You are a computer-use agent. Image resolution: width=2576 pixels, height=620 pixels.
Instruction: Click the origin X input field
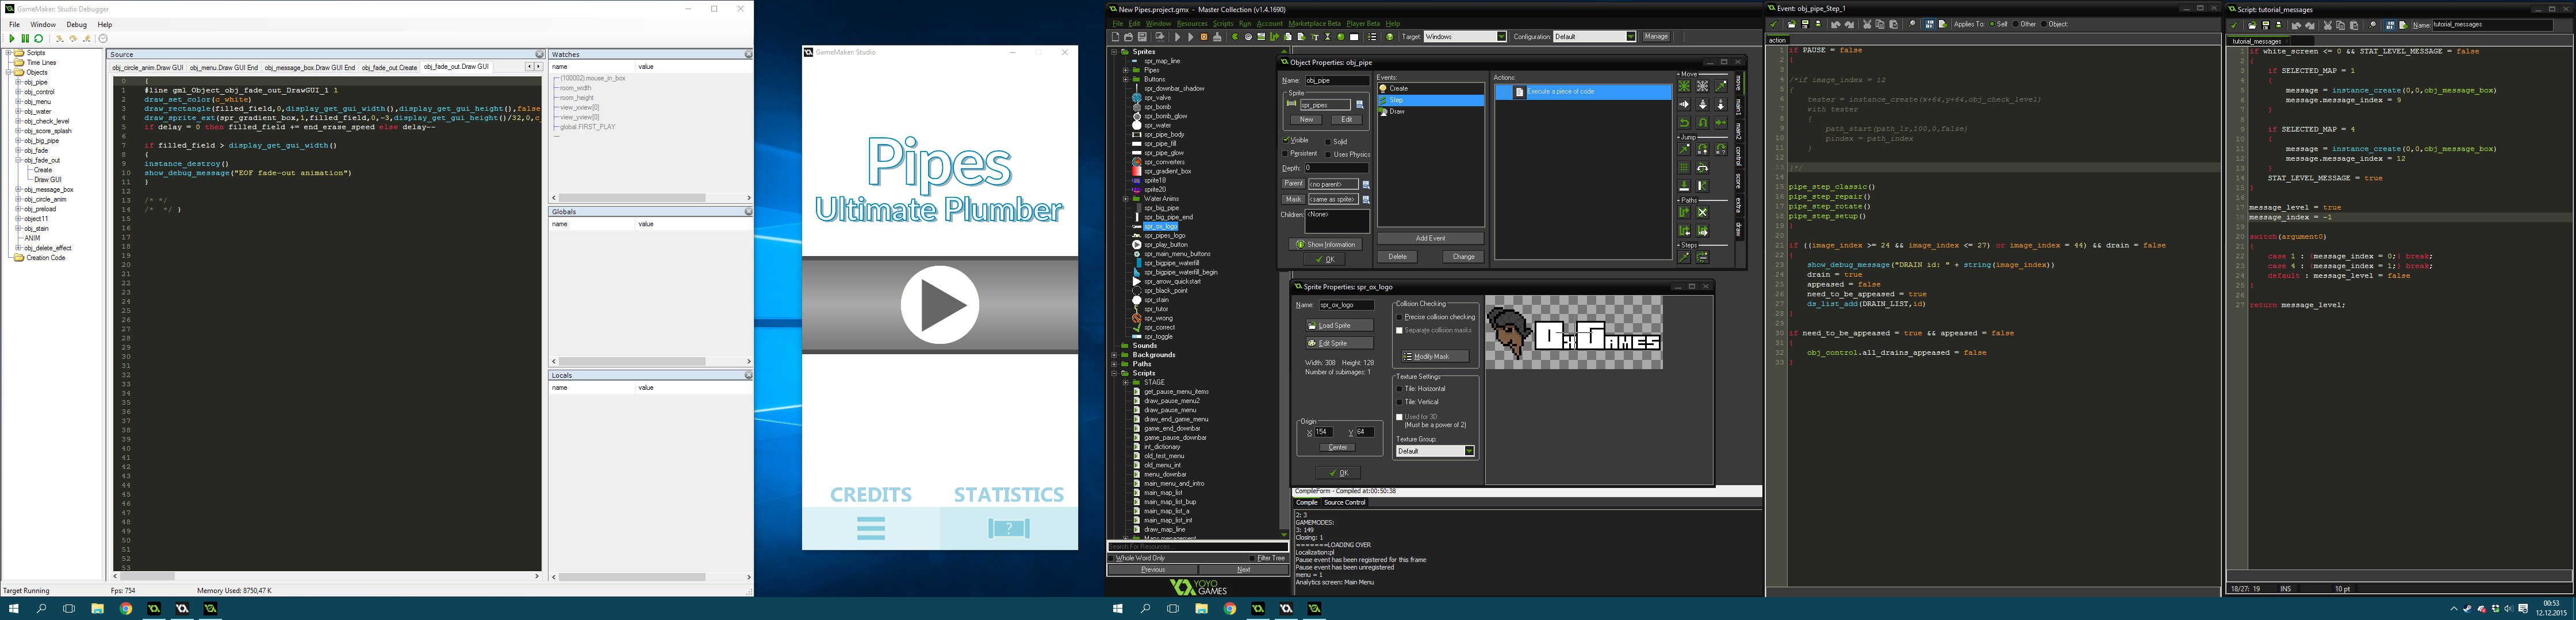pyautogui.click(x=1325, y=432)
